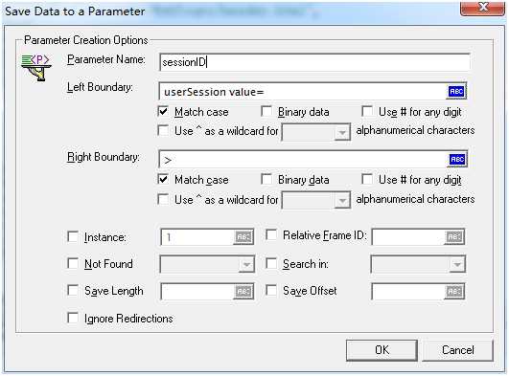Click the Cancel button
Image resolution: width=509 pixels, height=376 pixels.
457,350
